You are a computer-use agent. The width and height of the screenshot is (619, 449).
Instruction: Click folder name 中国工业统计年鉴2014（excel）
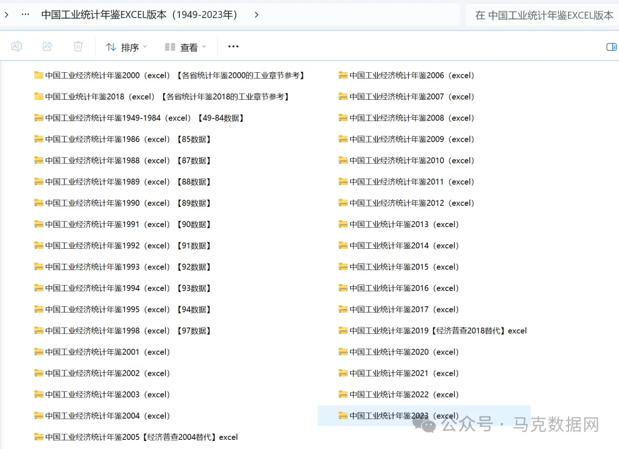[404, 245]
